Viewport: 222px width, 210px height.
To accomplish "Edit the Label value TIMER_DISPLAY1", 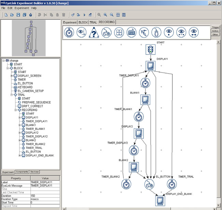I will click(x=45, y=182).
